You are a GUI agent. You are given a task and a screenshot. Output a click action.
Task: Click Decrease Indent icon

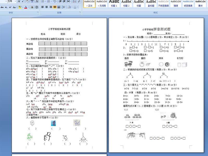click(x=60, y=1)
